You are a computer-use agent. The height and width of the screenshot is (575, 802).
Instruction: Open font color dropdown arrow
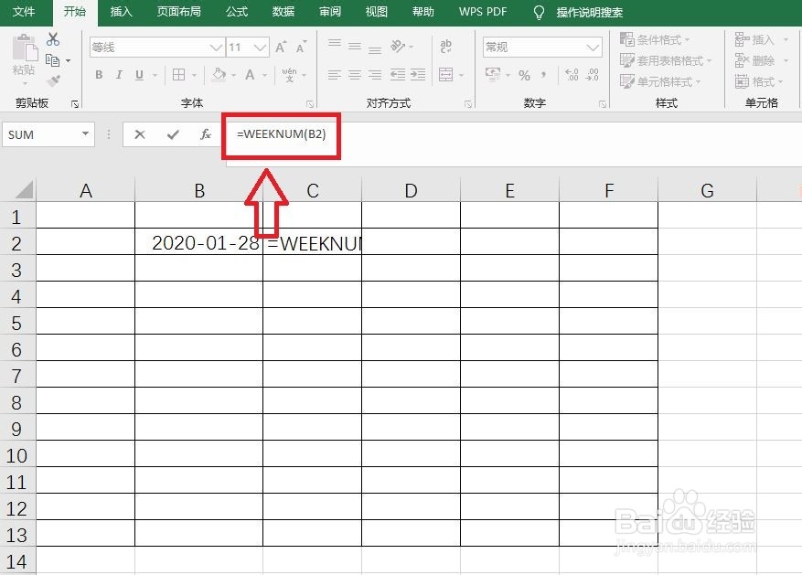265,76
